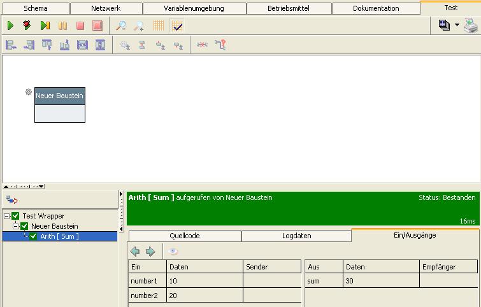
Task: Click the number1 data cell with value 10
Action: pyautogui.click(x=204, y=281)
